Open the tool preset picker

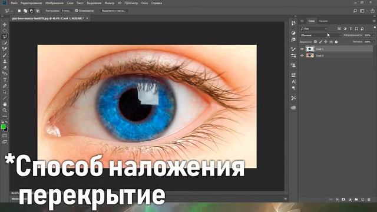(x=8, y=11)
